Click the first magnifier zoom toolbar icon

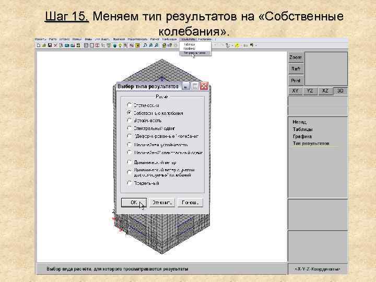point(145,45)
